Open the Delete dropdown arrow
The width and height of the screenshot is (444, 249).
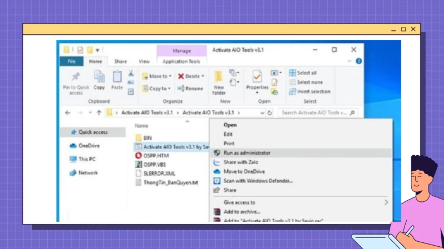coord(203,76)
